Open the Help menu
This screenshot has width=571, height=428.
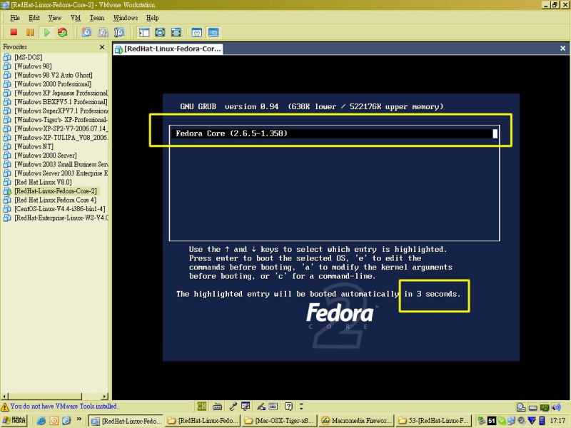[152, 18]
